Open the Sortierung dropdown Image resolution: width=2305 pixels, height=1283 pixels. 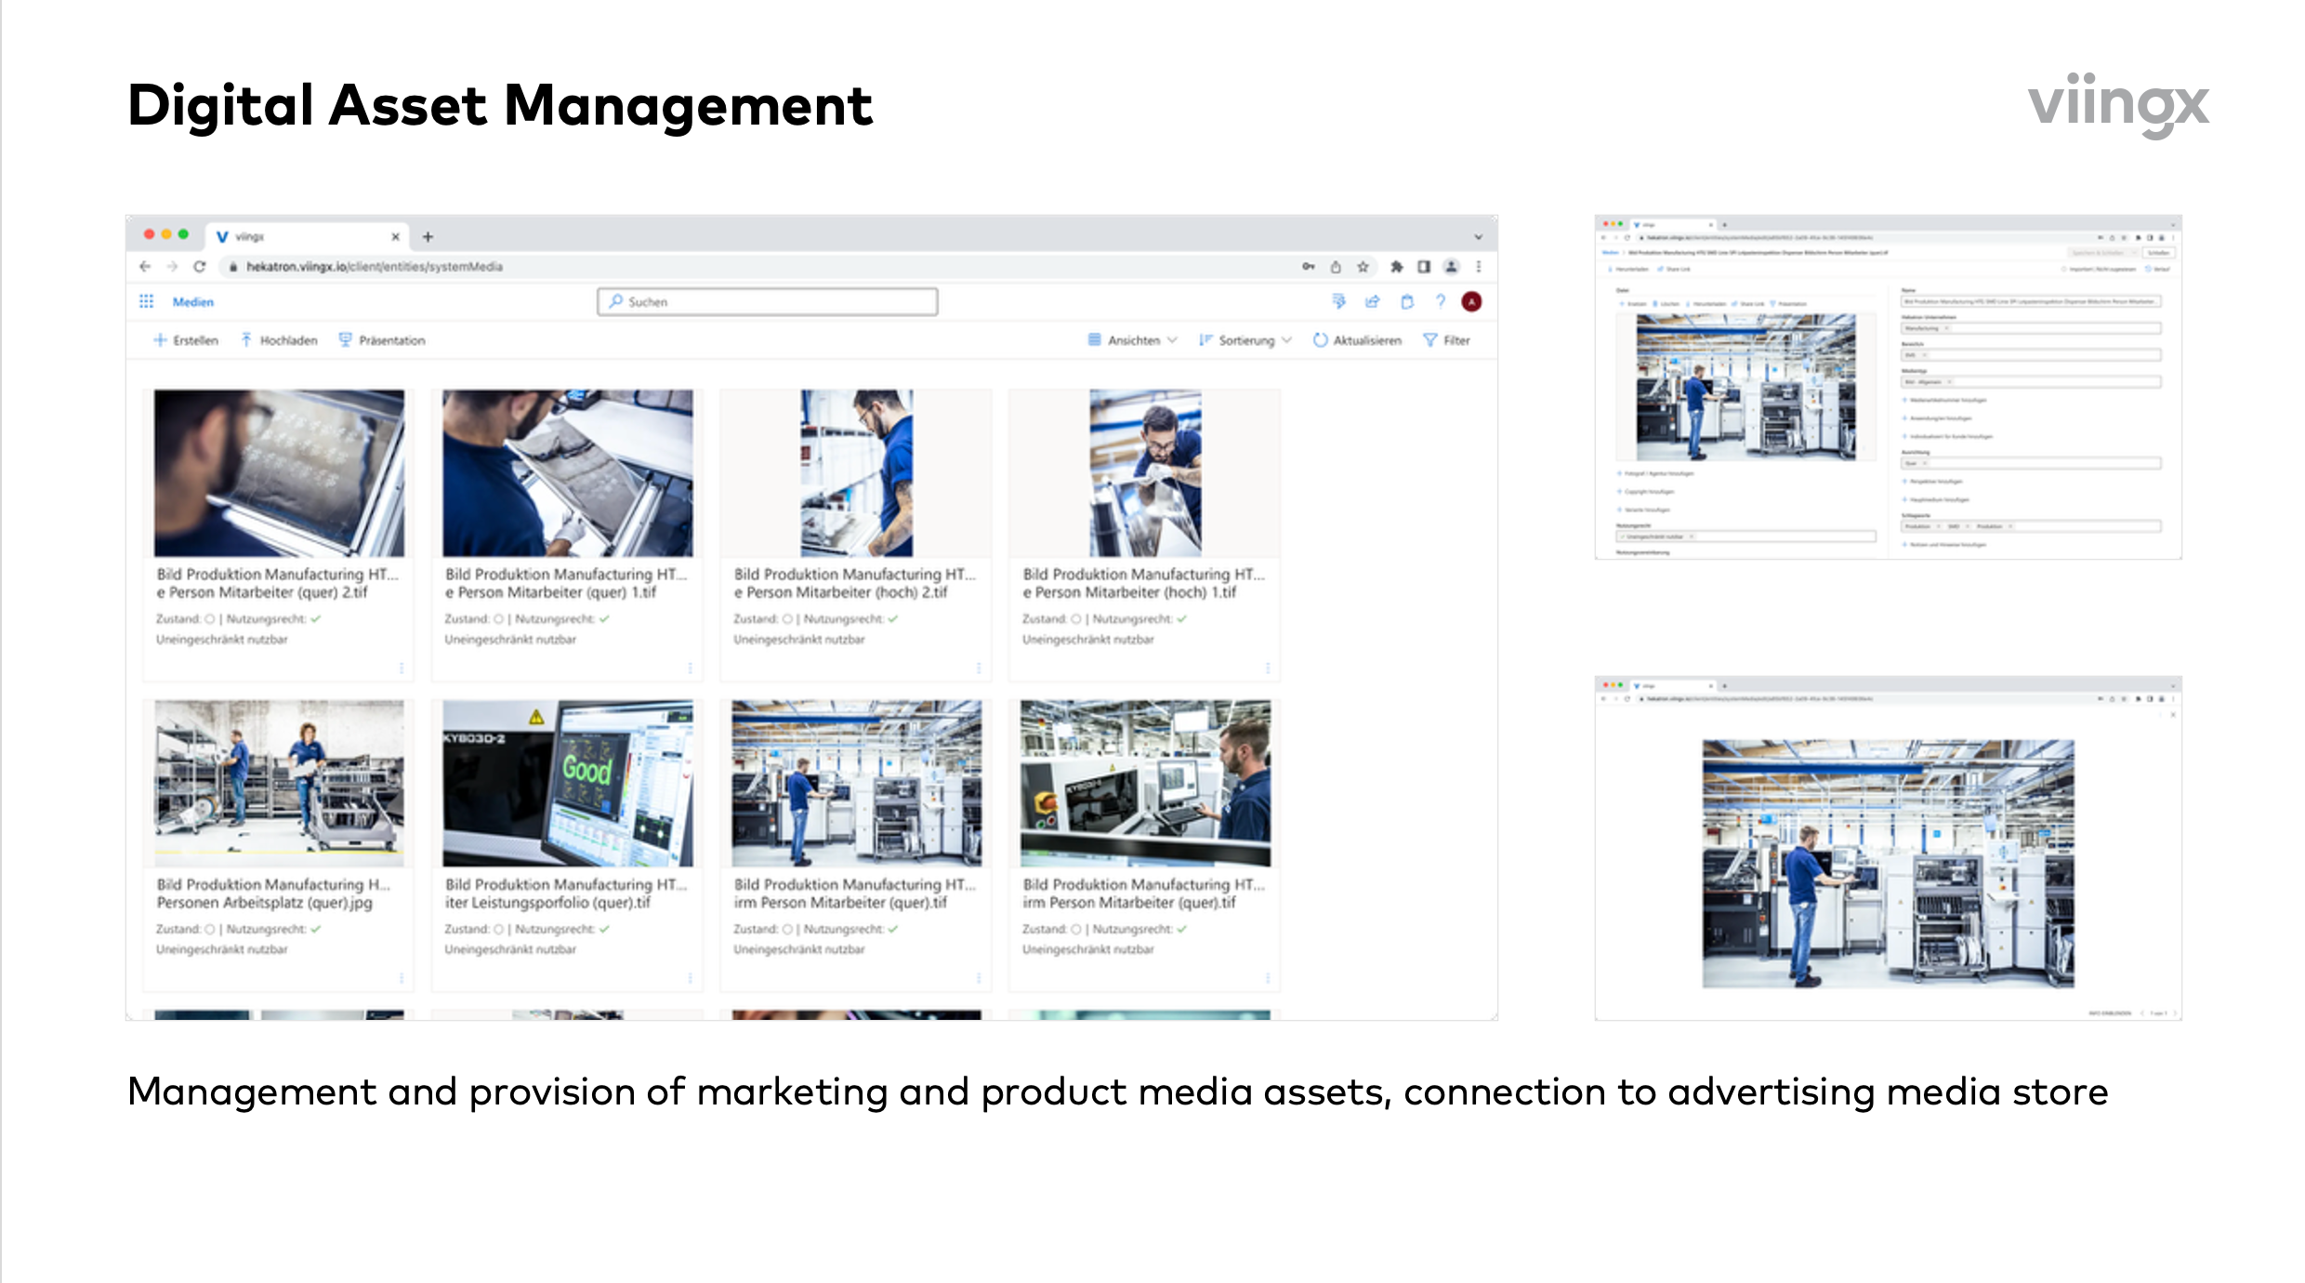tap(1245, 340)
